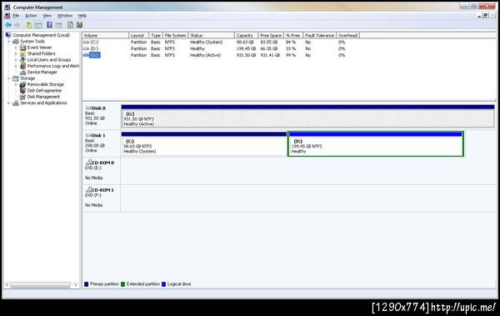Click the Event Viewer icon

pyautogui.click(x=22, y=48)
